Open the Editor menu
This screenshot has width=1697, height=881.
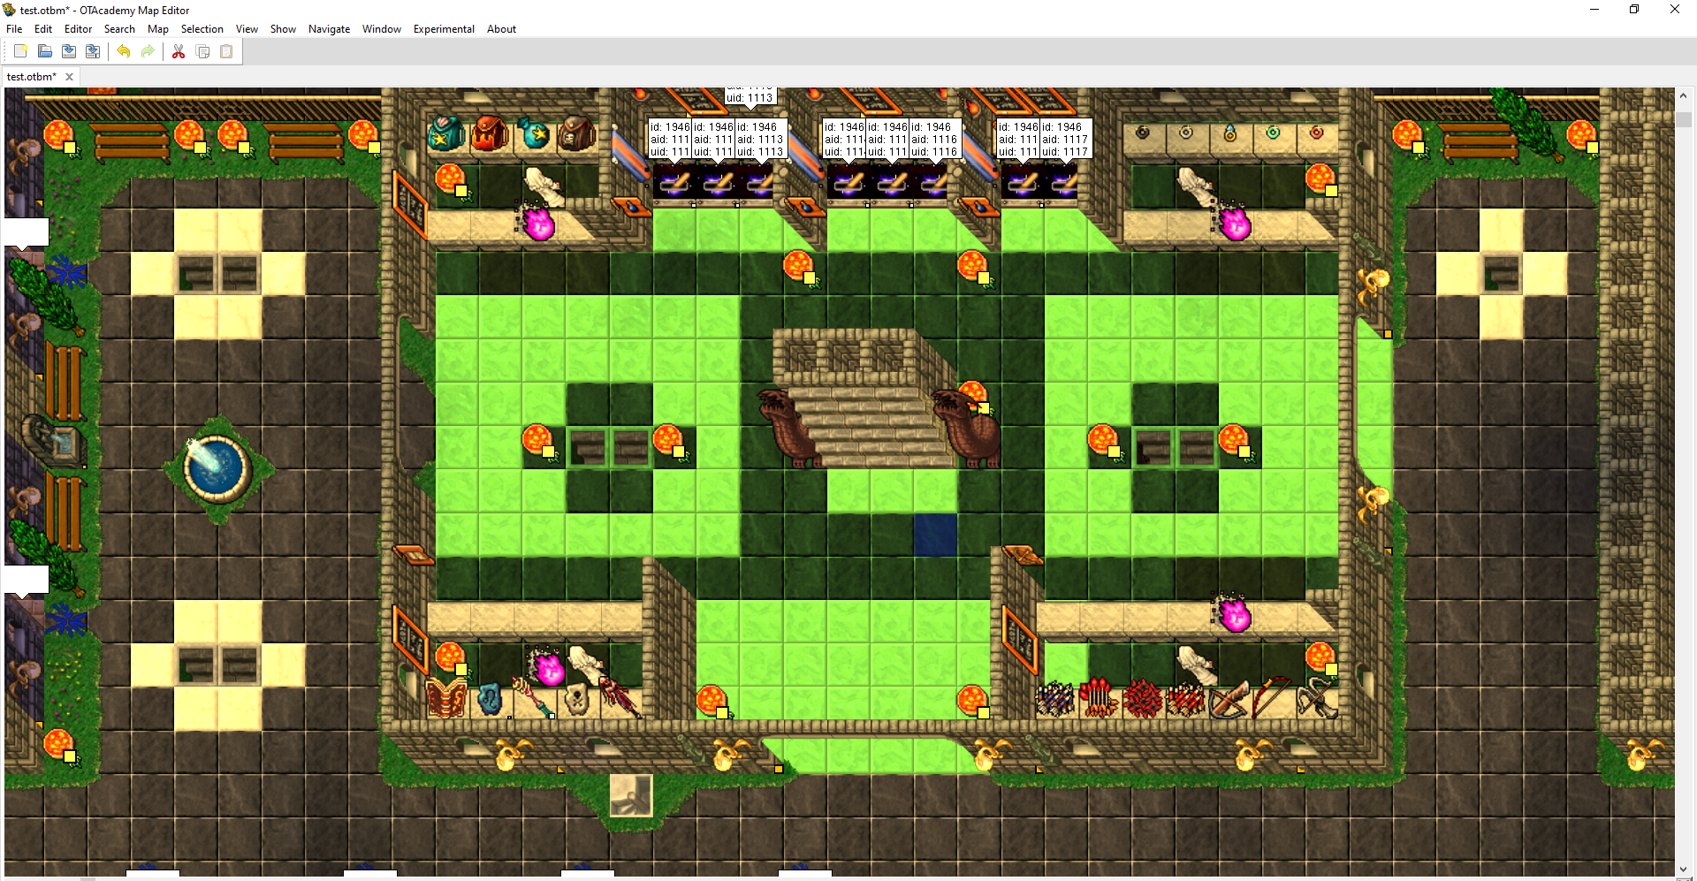(x=79, y=29)
